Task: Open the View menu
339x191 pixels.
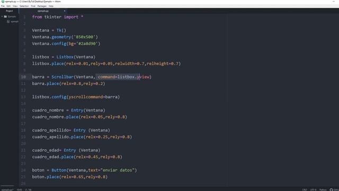Action: click(15, 6)
